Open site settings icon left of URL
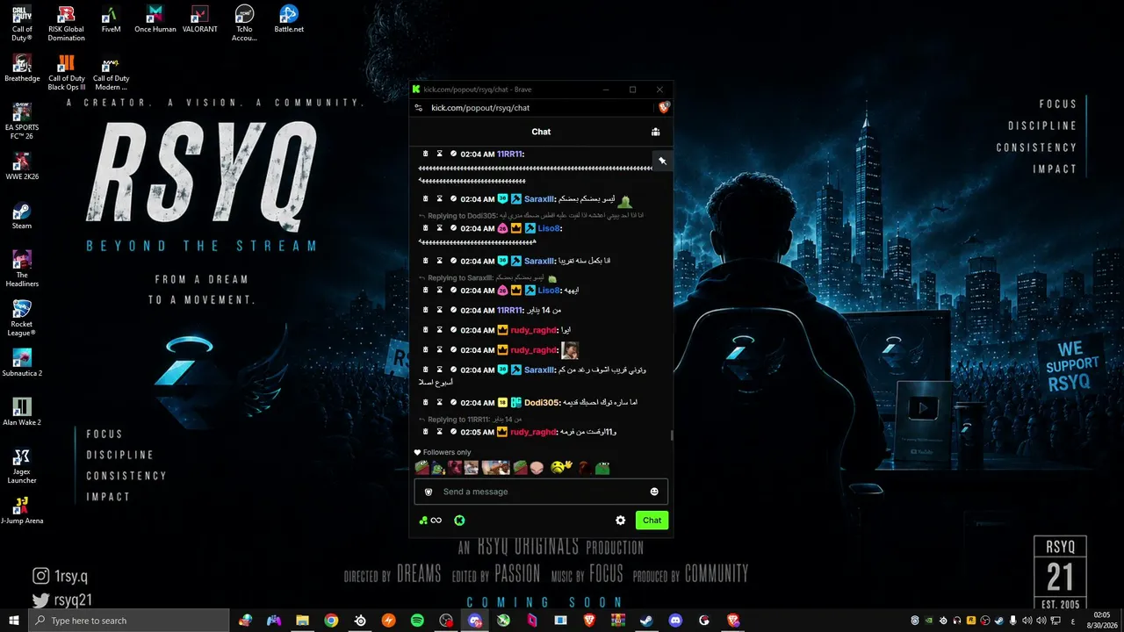Screen dimensions: 1124x632 click(419, 108)
